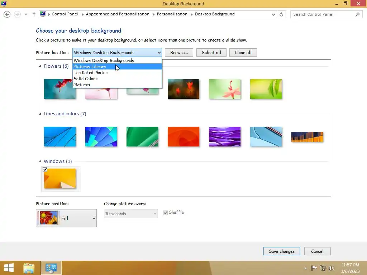Select the light blue panel wallpaper
Screen dimensions: 367x275
[x=266, y=136]
